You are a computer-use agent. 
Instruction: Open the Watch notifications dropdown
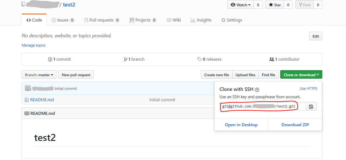[x=241, y=5]
